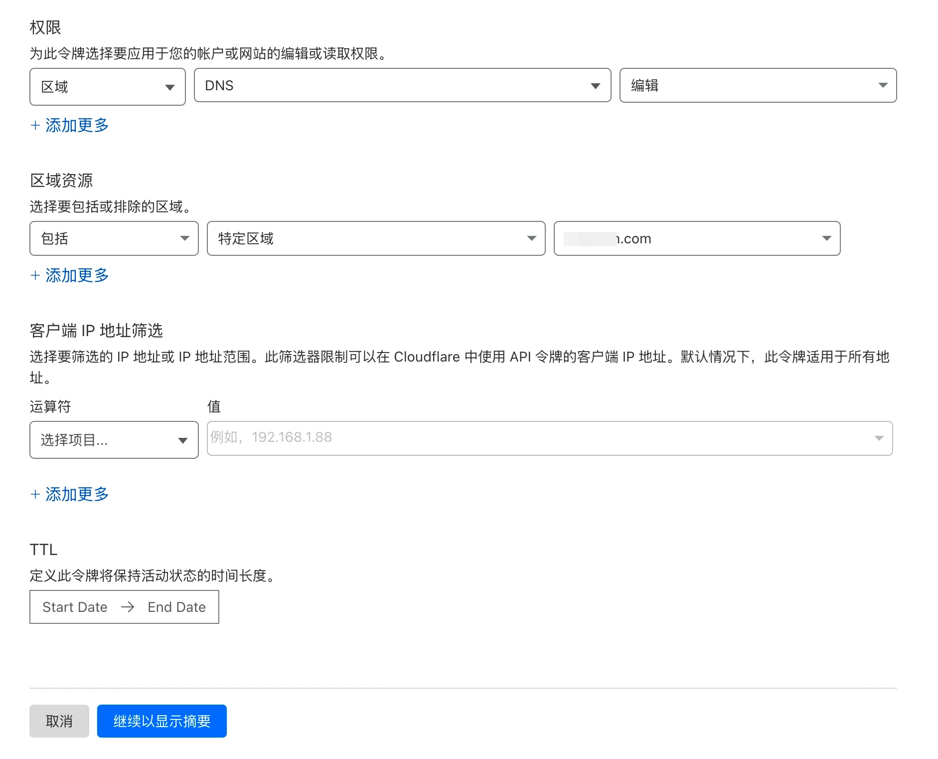
Task: Click the caret icon in domain dropdown
Action: click(826, 238)
